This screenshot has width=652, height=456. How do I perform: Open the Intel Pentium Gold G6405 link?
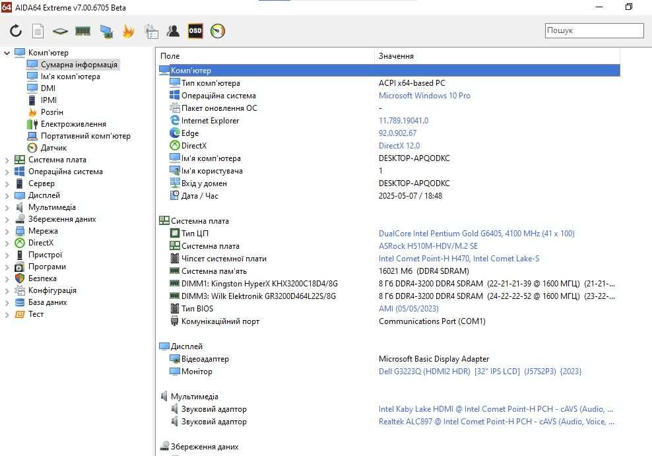476,234
